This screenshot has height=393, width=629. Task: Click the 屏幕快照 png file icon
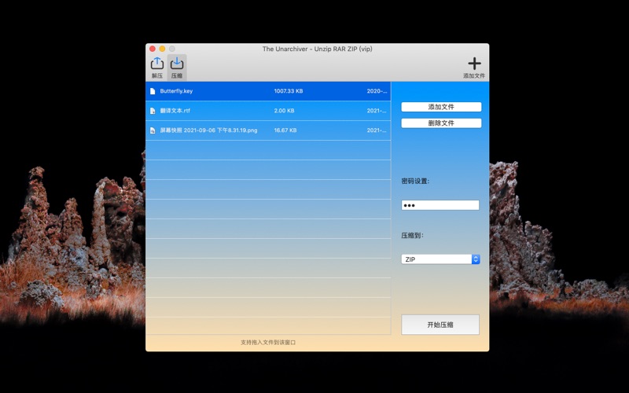click(153, 130)
